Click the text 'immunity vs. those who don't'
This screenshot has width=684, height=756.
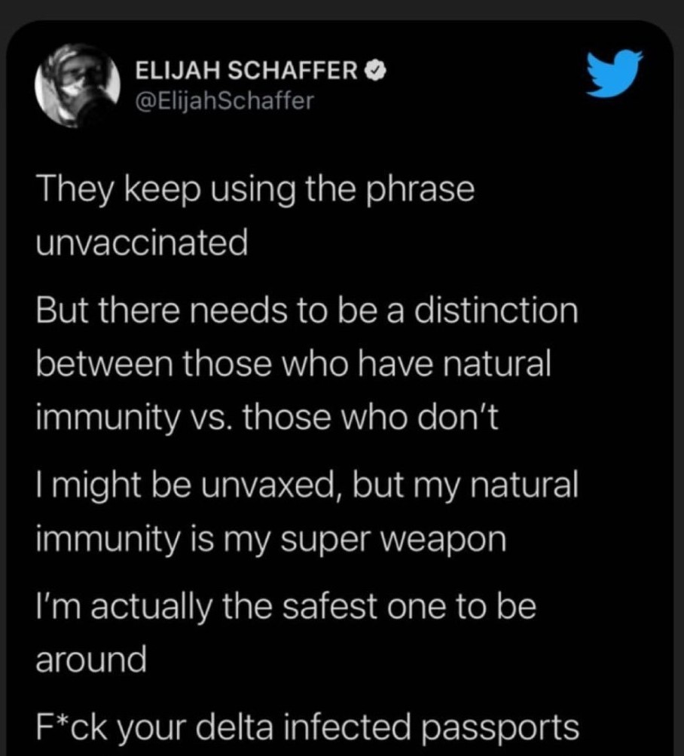(267, 418)
